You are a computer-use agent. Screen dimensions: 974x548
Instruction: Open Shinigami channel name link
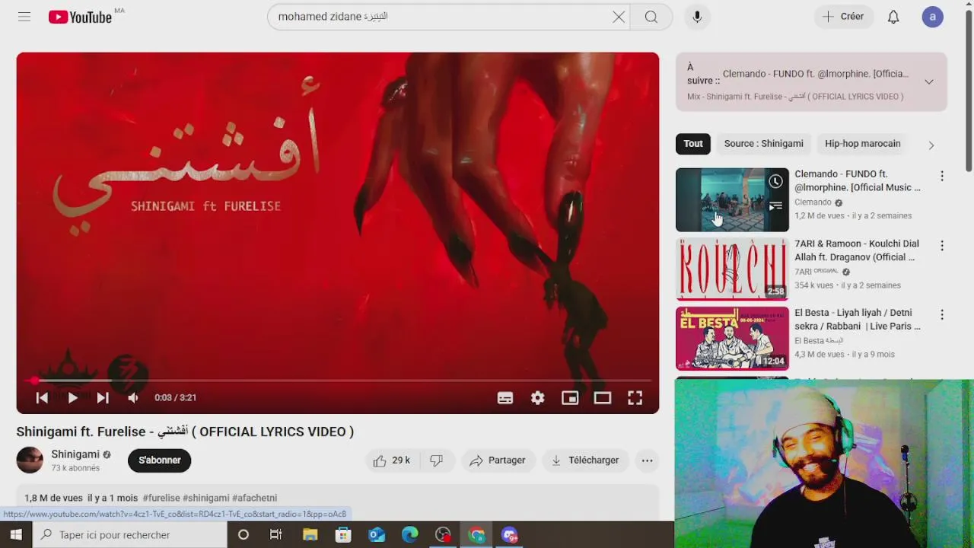[75, 454]
